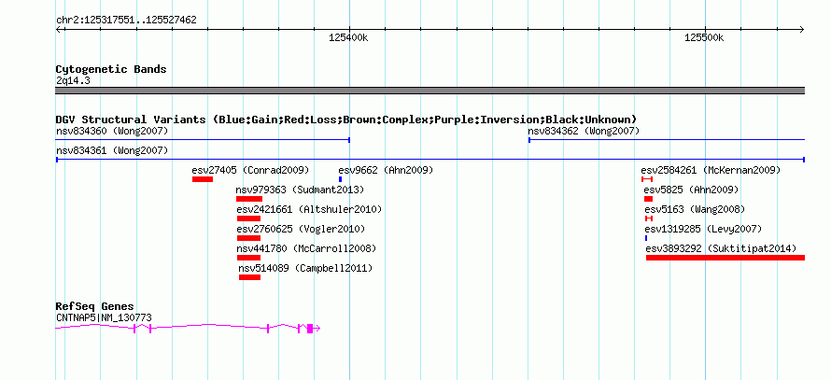Open esv2421661 (Altshuler2010) label
Screen dimensions: 831x380
(x=309, y=209)
